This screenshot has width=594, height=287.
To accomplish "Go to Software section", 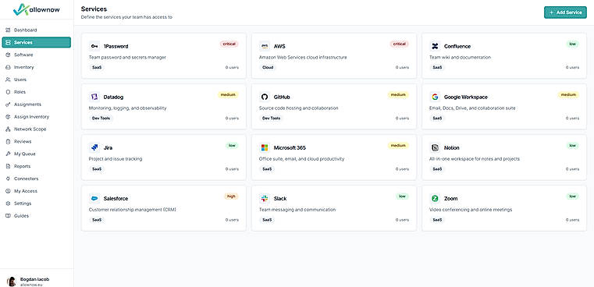I will pos(37,55).
